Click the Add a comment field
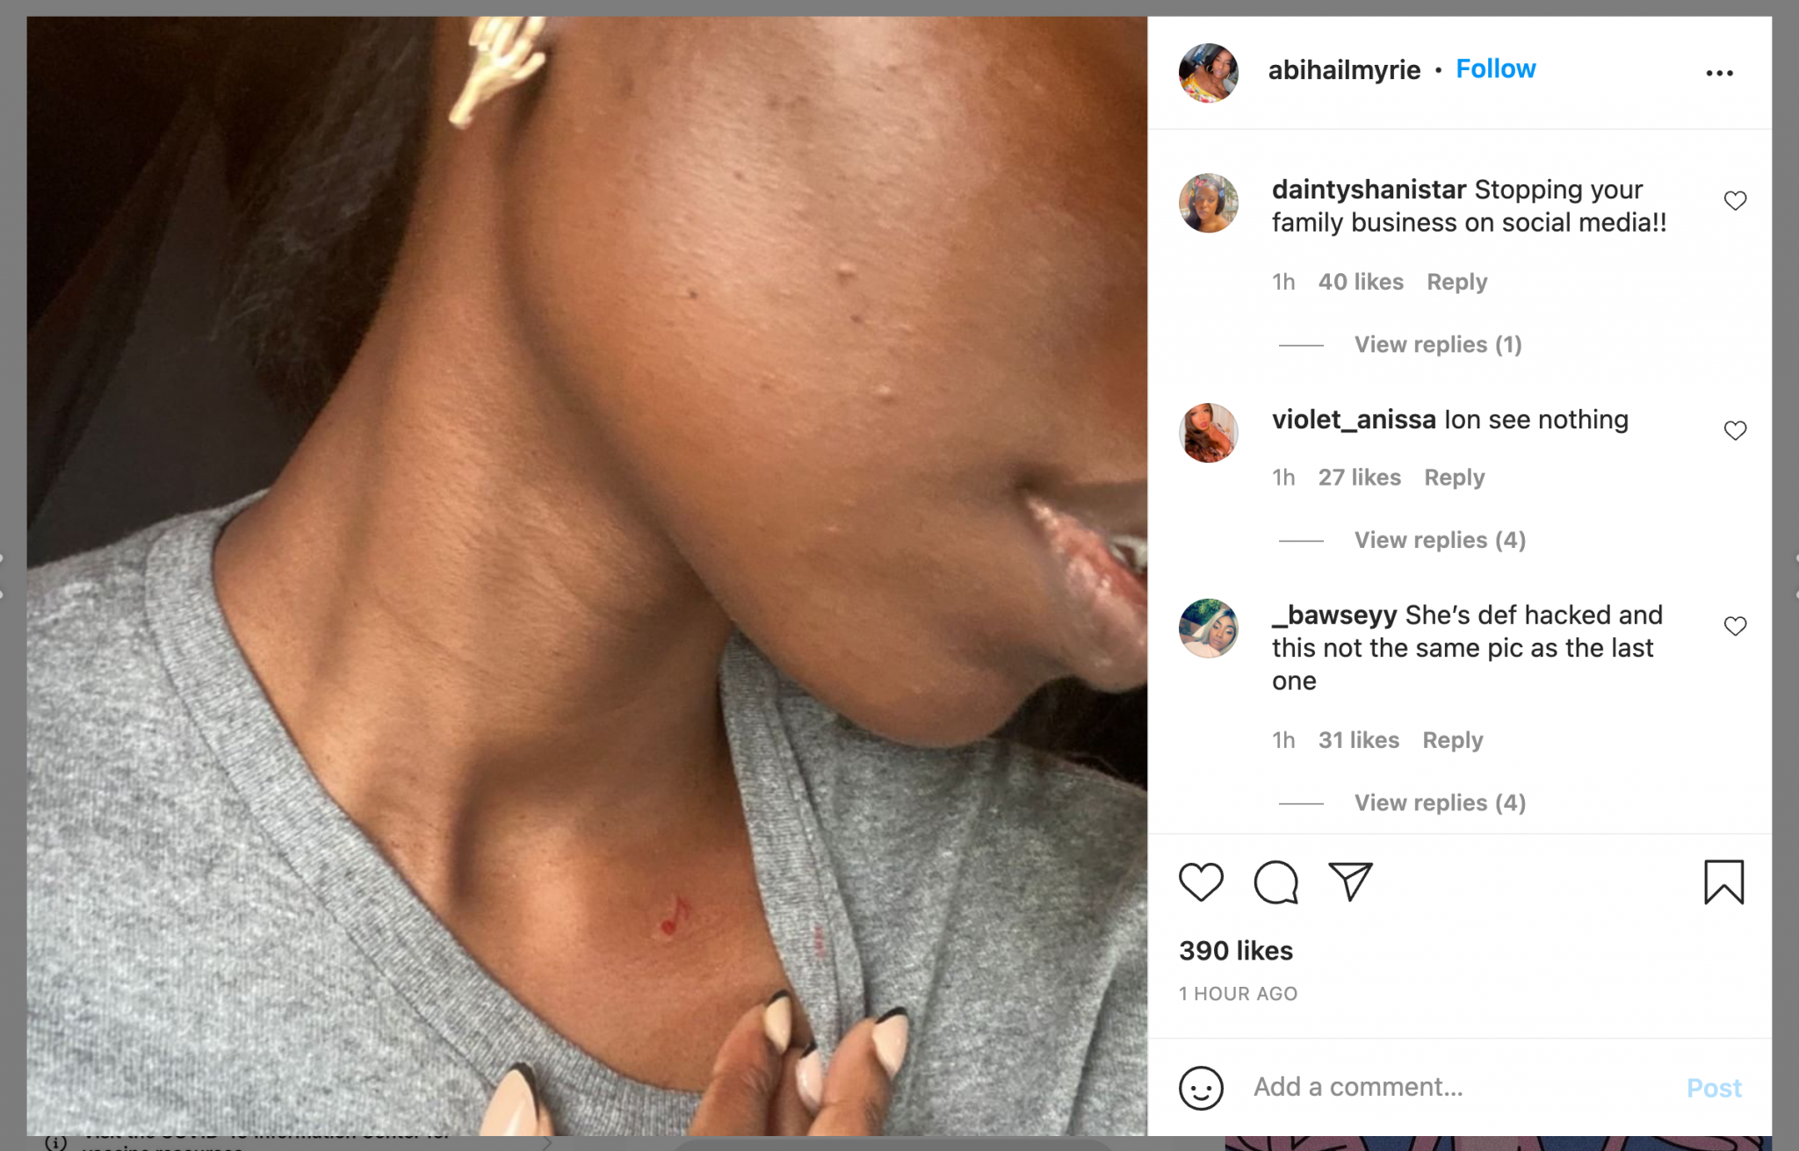This screenshot has width=1799, height=1151. pyautogui.click(x=1458, y=1087)
